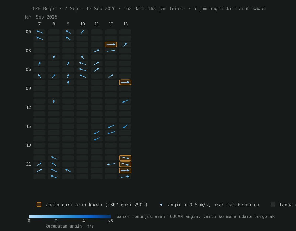The width and height of the screenshot is (296, 231).
Task: Click the wind arrow at hour 21, day 7
Action: [x=40, y=164]
